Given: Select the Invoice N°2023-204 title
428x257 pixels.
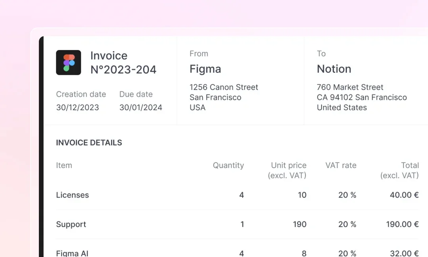Looking at the screenshot, I should 123,63.
